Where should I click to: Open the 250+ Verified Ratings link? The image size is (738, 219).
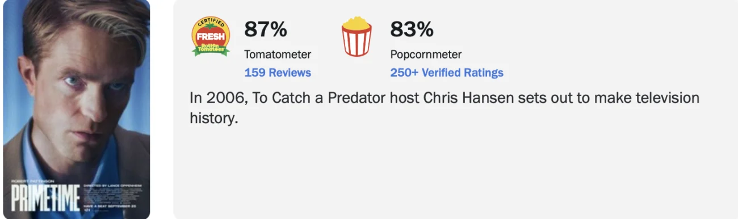[x=447, y=73]
